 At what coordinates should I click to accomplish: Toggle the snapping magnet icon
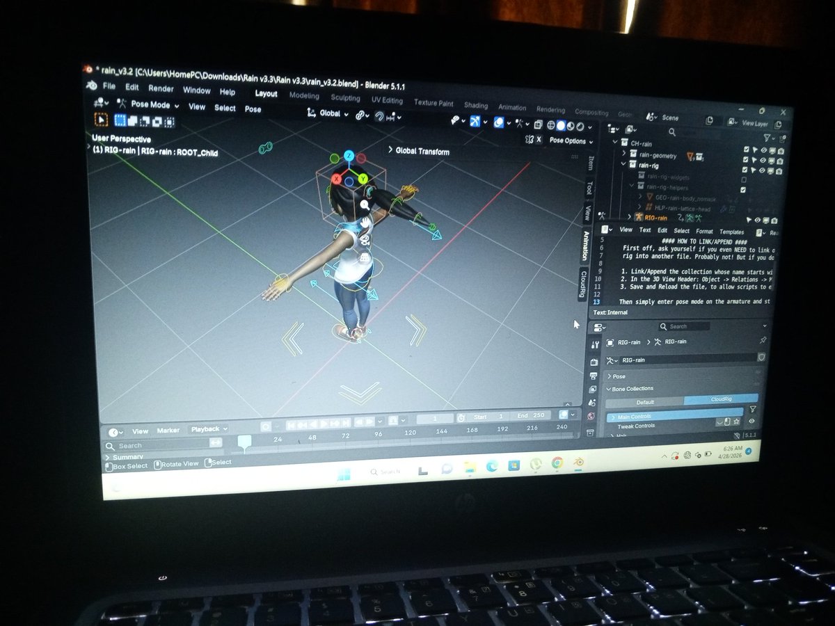380,116
